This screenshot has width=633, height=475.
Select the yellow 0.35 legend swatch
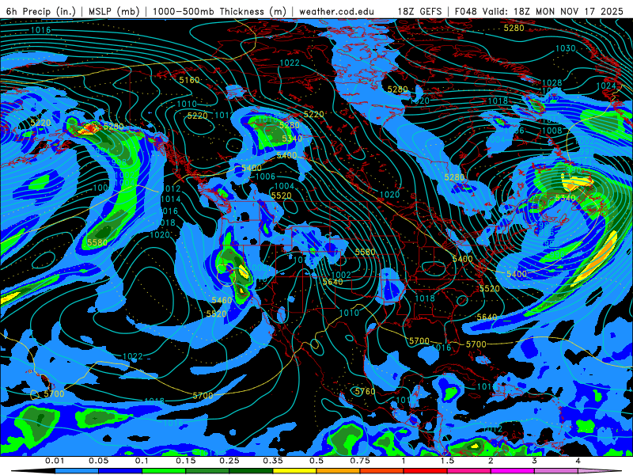click(294, 471)
